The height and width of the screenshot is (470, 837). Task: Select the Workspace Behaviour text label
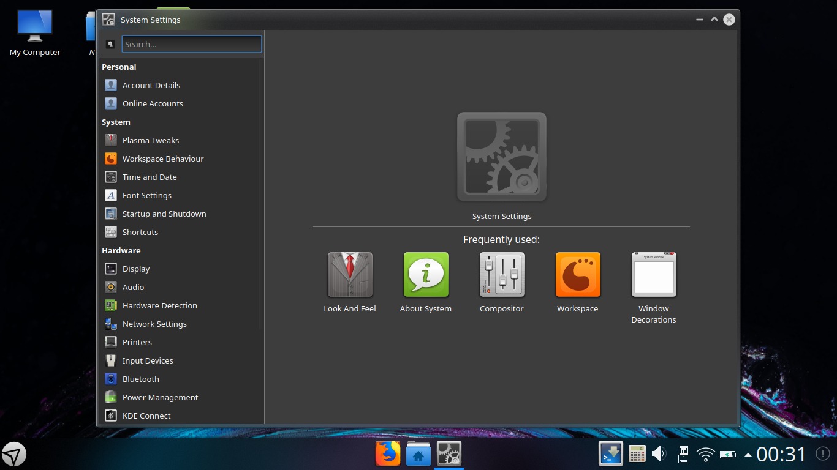click(163, 159)
